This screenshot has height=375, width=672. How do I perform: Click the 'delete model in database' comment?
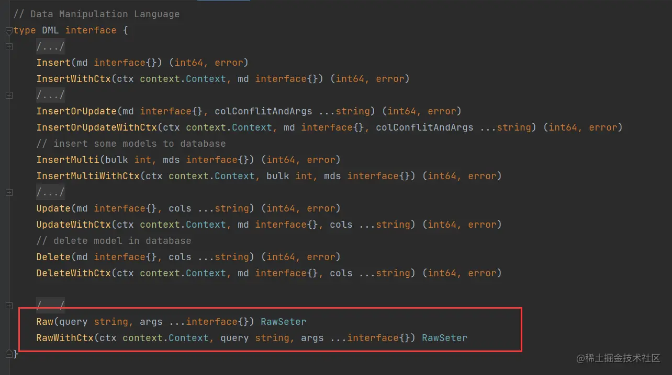[114, 241]
